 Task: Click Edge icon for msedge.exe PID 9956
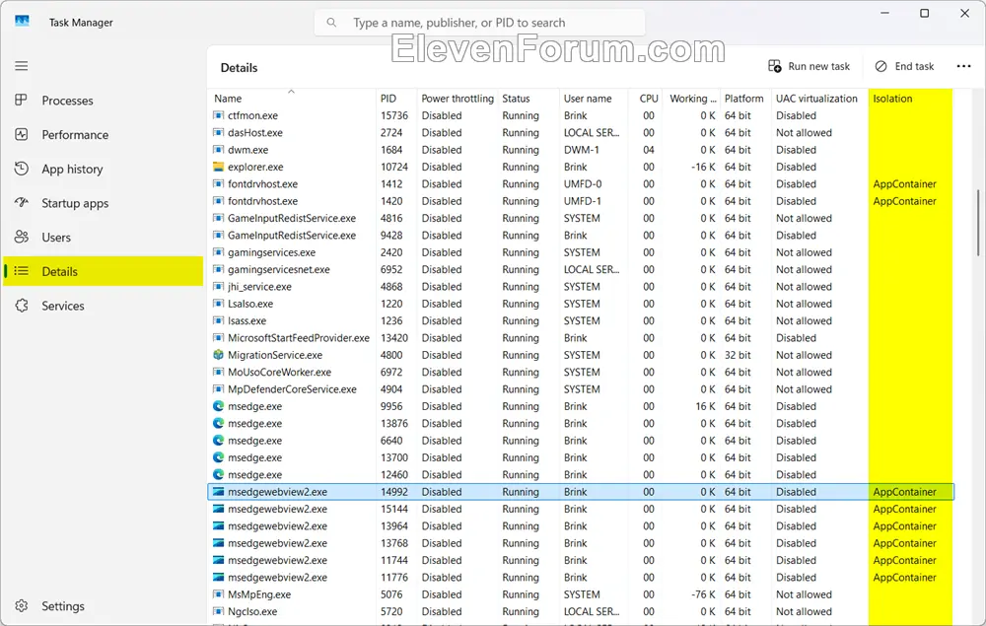click(218, 406)
